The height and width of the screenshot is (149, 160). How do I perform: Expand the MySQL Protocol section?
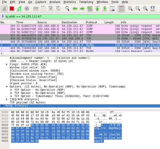(2, 106)
